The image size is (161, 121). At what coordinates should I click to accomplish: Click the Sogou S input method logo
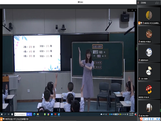[x=141, y=119]
